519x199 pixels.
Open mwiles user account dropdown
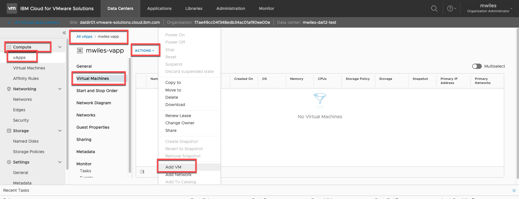click(x=490, y=8)
